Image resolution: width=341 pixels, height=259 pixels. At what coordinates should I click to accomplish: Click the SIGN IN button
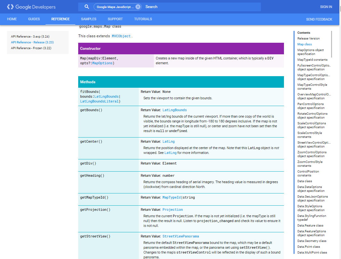(326, 7)
